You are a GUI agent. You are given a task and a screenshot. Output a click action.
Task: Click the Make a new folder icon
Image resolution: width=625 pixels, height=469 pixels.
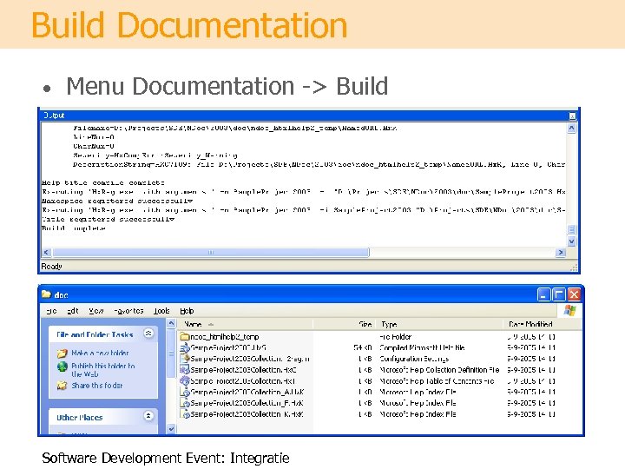pyautogui.click(x=62, y=353)
